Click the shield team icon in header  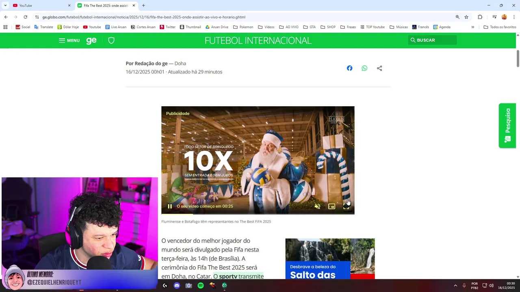(x=111, y=40)
